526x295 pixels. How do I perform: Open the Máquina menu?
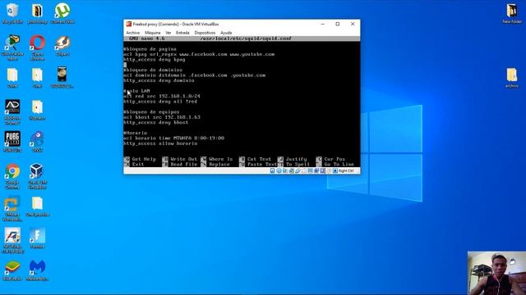152,33
